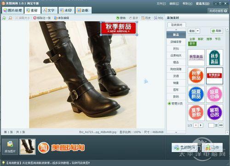Open the 文件(F) menu
Screen dimensions: 230x166
pyautogui.click(x=161, y=4)
